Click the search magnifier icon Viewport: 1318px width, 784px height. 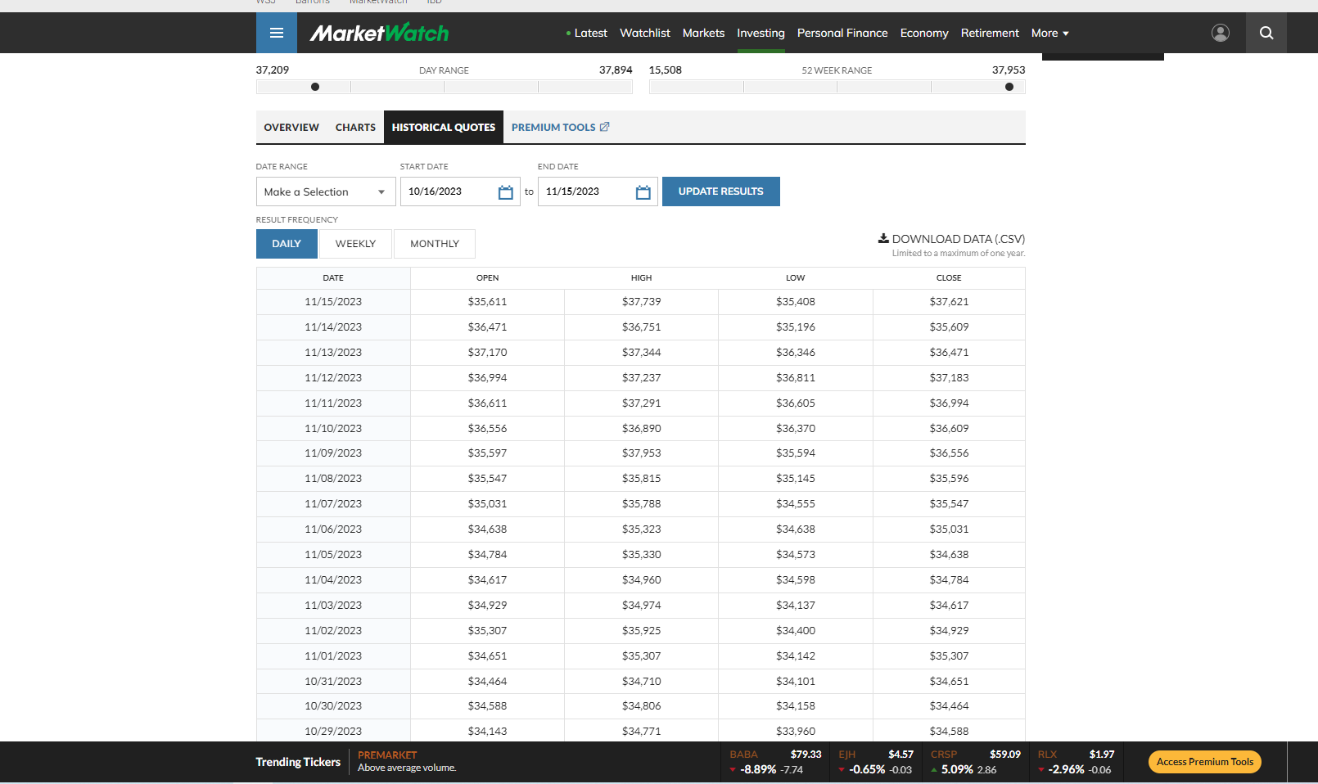(x=1266, y=33)
